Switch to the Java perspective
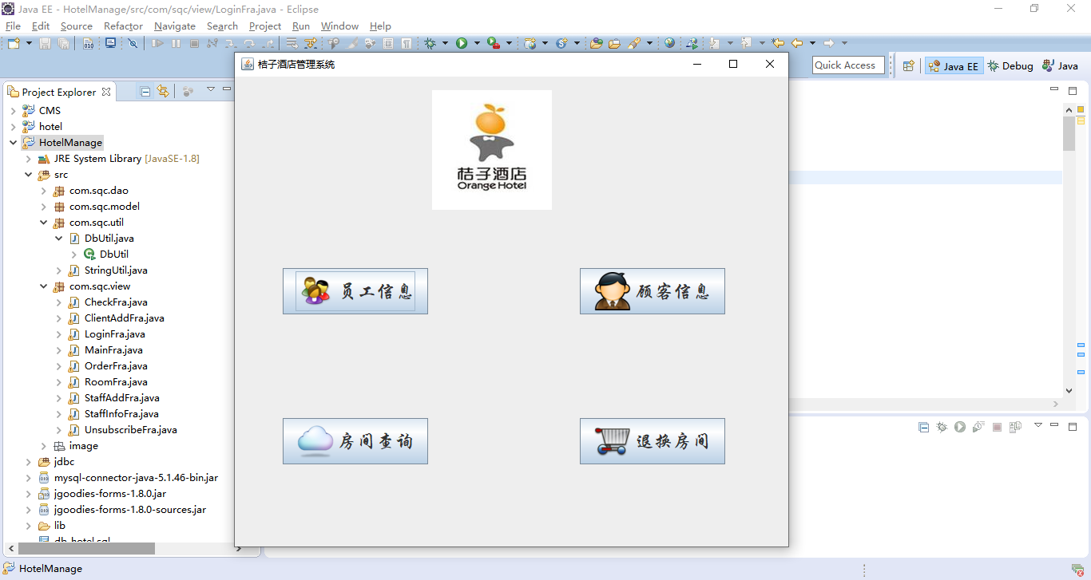 click(x=1060, y=66)
